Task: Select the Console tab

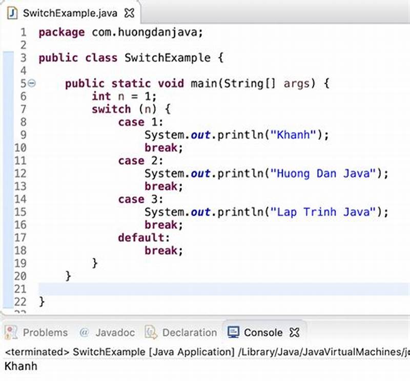Action: (264, 332)
